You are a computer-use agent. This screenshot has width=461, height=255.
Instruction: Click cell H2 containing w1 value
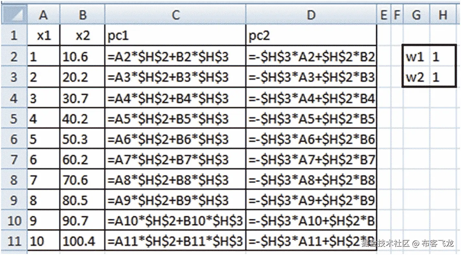443,56
